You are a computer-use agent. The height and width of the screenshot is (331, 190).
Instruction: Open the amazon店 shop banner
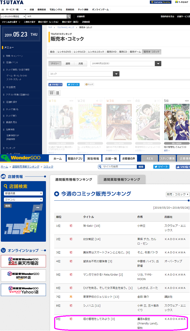23,276
